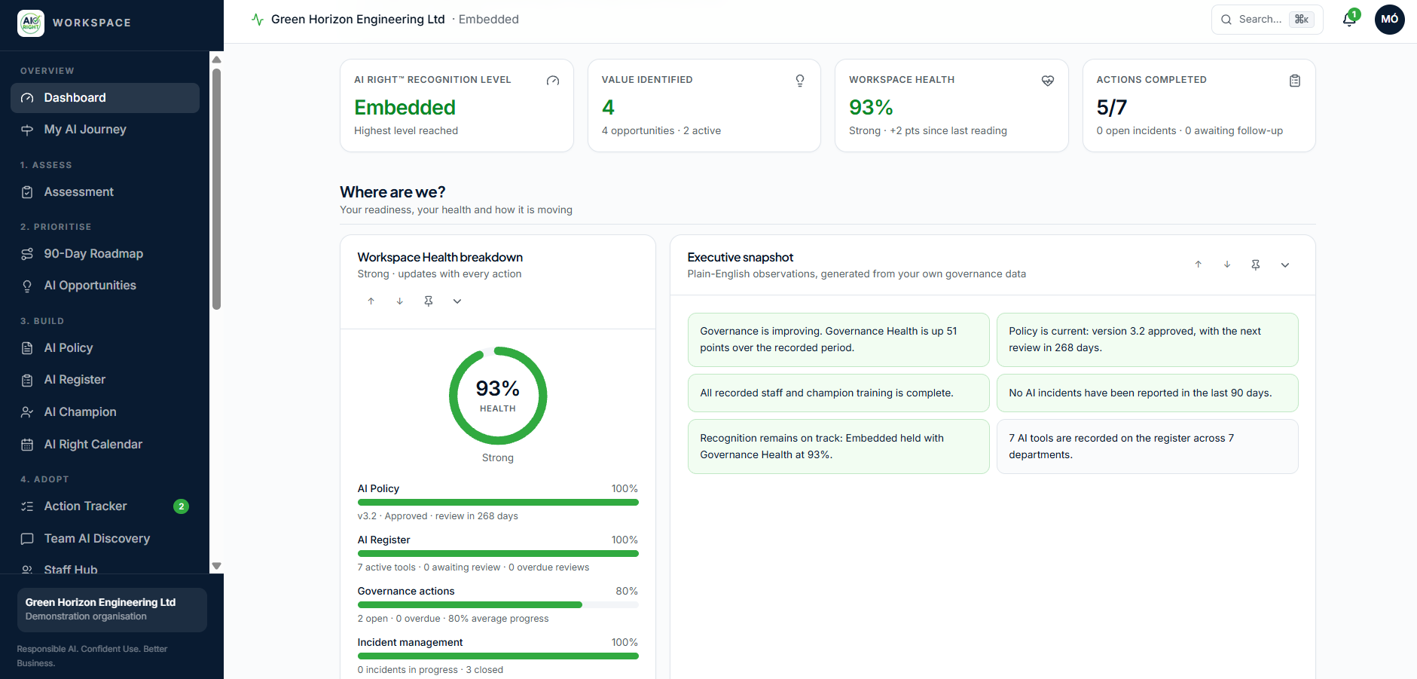Image resolution: width=1417 pixels, height=679 pixels.
Task: Open AI Opportunities
Action: [x=105, y=286]
